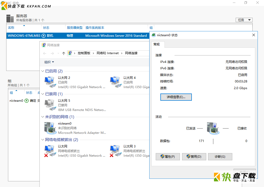Select the nicteam0 row in teams list
264x187 pixels.
pyautogui.click(x=24, y=101)
